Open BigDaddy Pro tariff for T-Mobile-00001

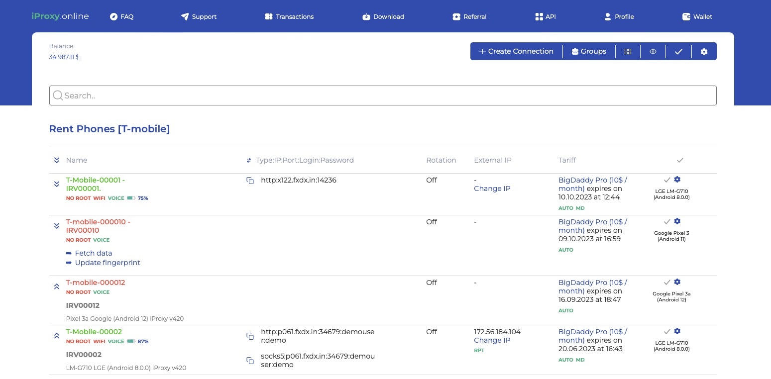[592, 184]
